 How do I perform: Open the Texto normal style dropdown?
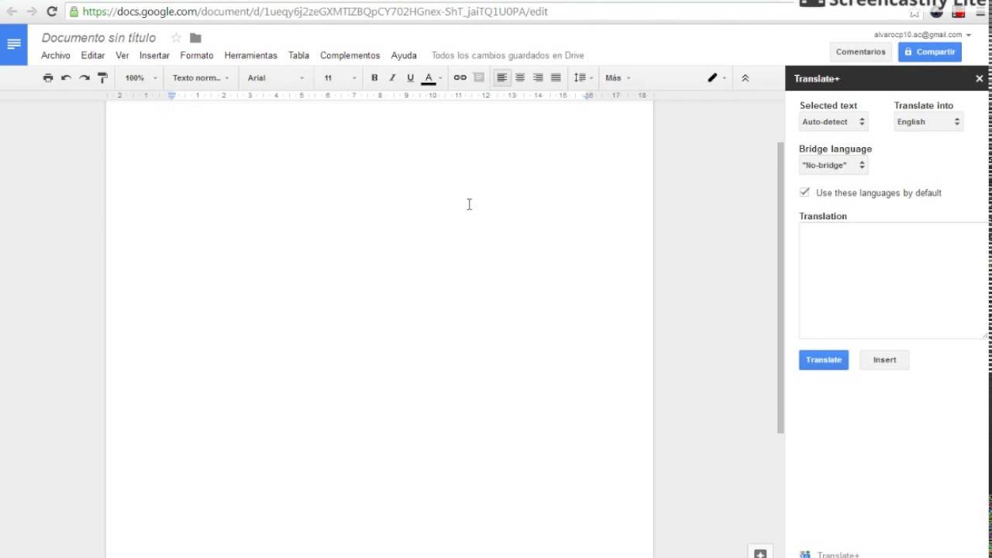[x=201, y=77]
